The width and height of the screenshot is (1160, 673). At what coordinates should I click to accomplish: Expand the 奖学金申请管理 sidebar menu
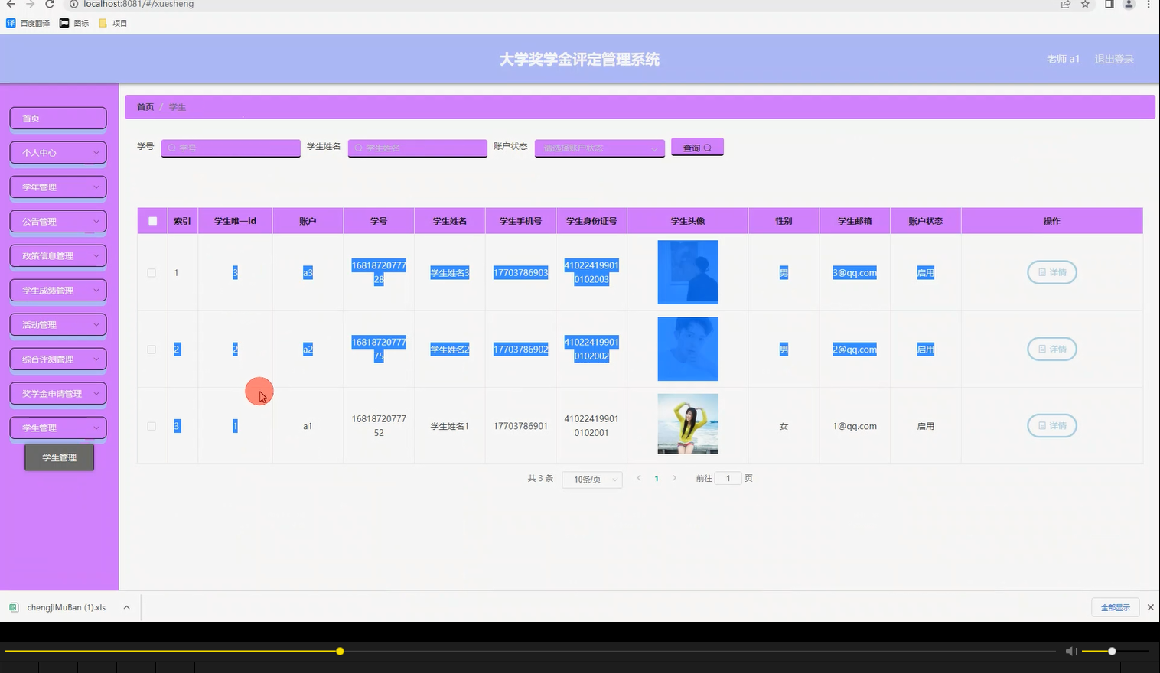pos(57,392)
